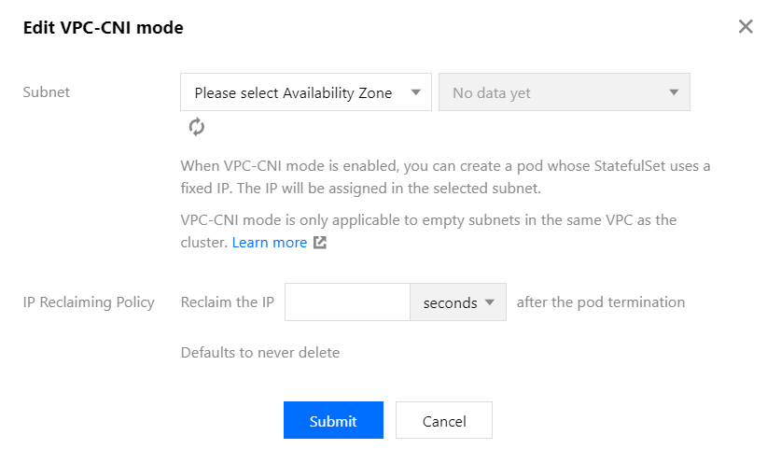Refresh the subnet list
Screen dimensions: 767x449
(x=197, y=127)
